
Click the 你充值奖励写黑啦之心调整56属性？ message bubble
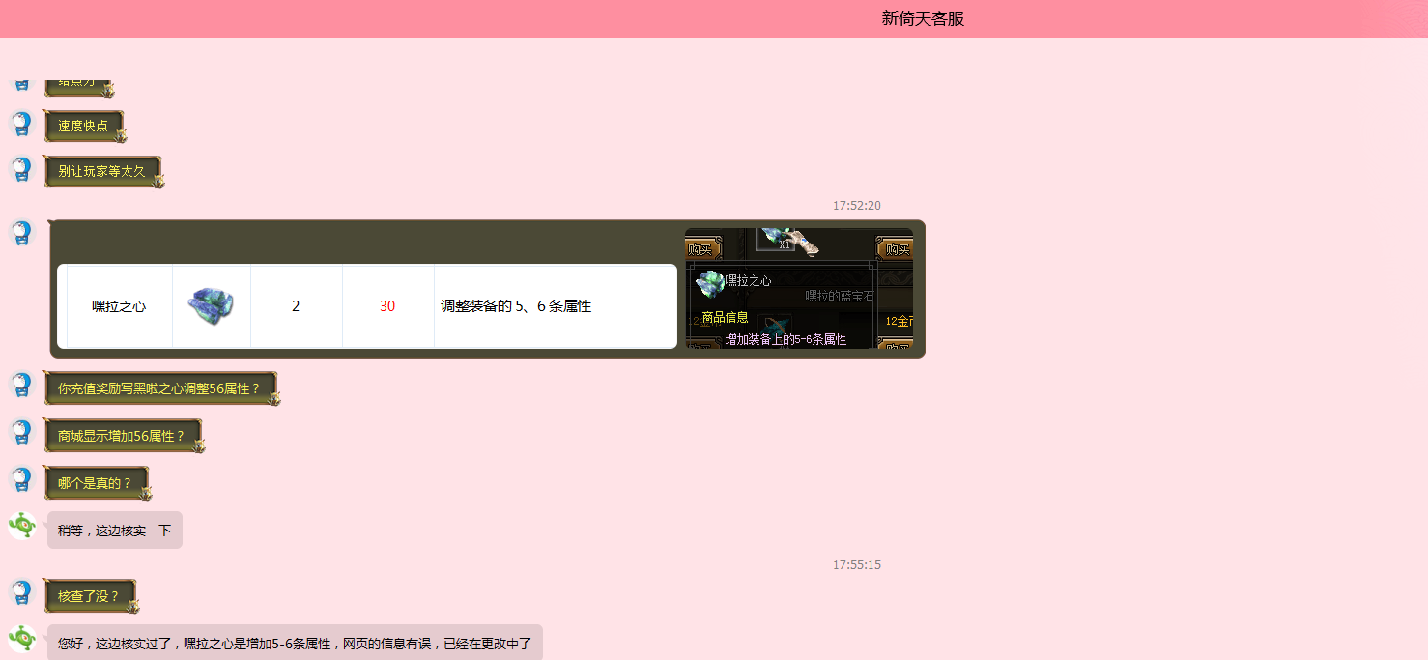(x=159, y=388)
